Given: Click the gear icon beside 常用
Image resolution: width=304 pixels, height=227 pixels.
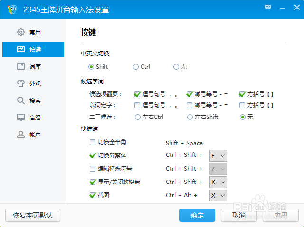Looking at the screenshot, I should (x=21, y=32).
